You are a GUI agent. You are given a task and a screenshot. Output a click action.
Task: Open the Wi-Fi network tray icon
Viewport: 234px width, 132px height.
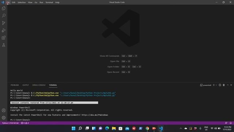coord(212,128)
